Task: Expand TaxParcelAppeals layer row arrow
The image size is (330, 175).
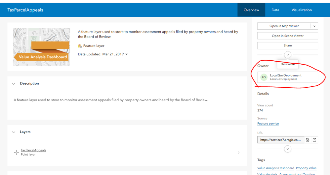Action: (x=238, y=153)
